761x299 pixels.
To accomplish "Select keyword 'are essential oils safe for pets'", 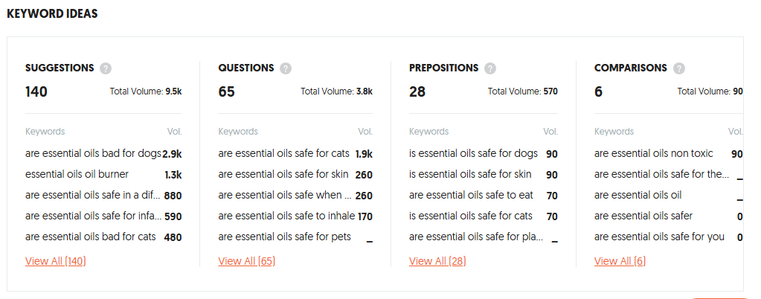I will (x=284, y=237).
